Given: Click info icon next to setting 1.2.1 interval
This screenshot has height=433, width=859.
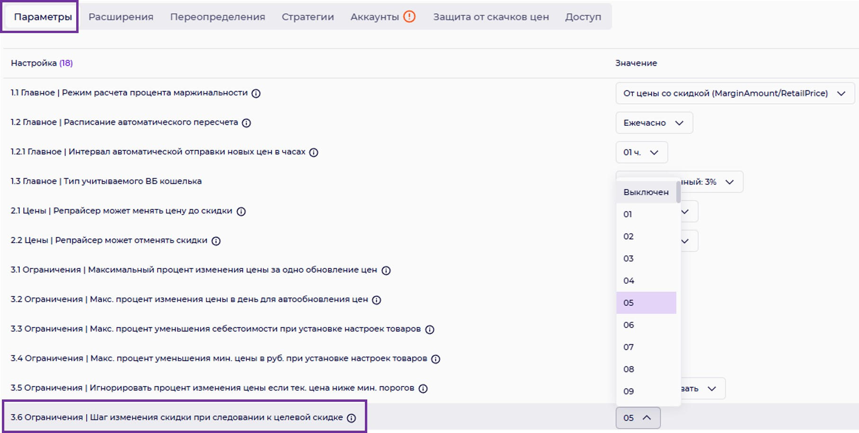Looking at the screenshot, I should (314, 152).
